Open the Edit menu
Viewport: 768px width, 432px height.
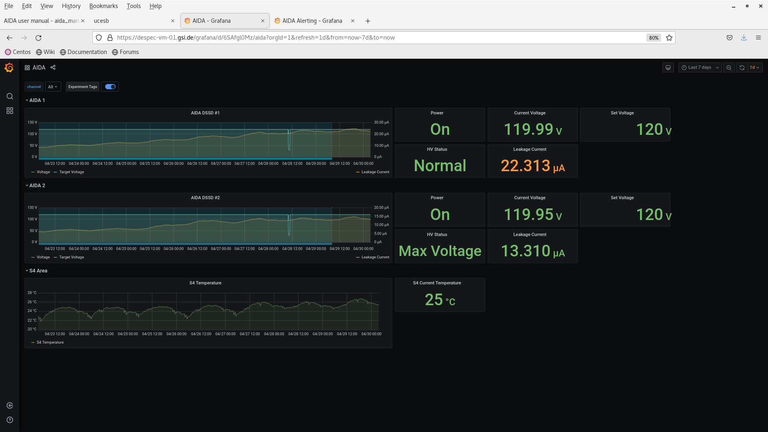pyautogui.click(x=27, y=6)
